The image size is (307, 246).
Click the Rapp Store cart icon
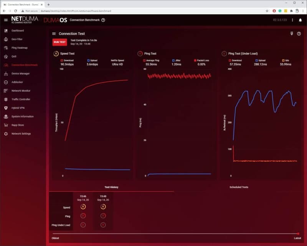coord(6,125)
